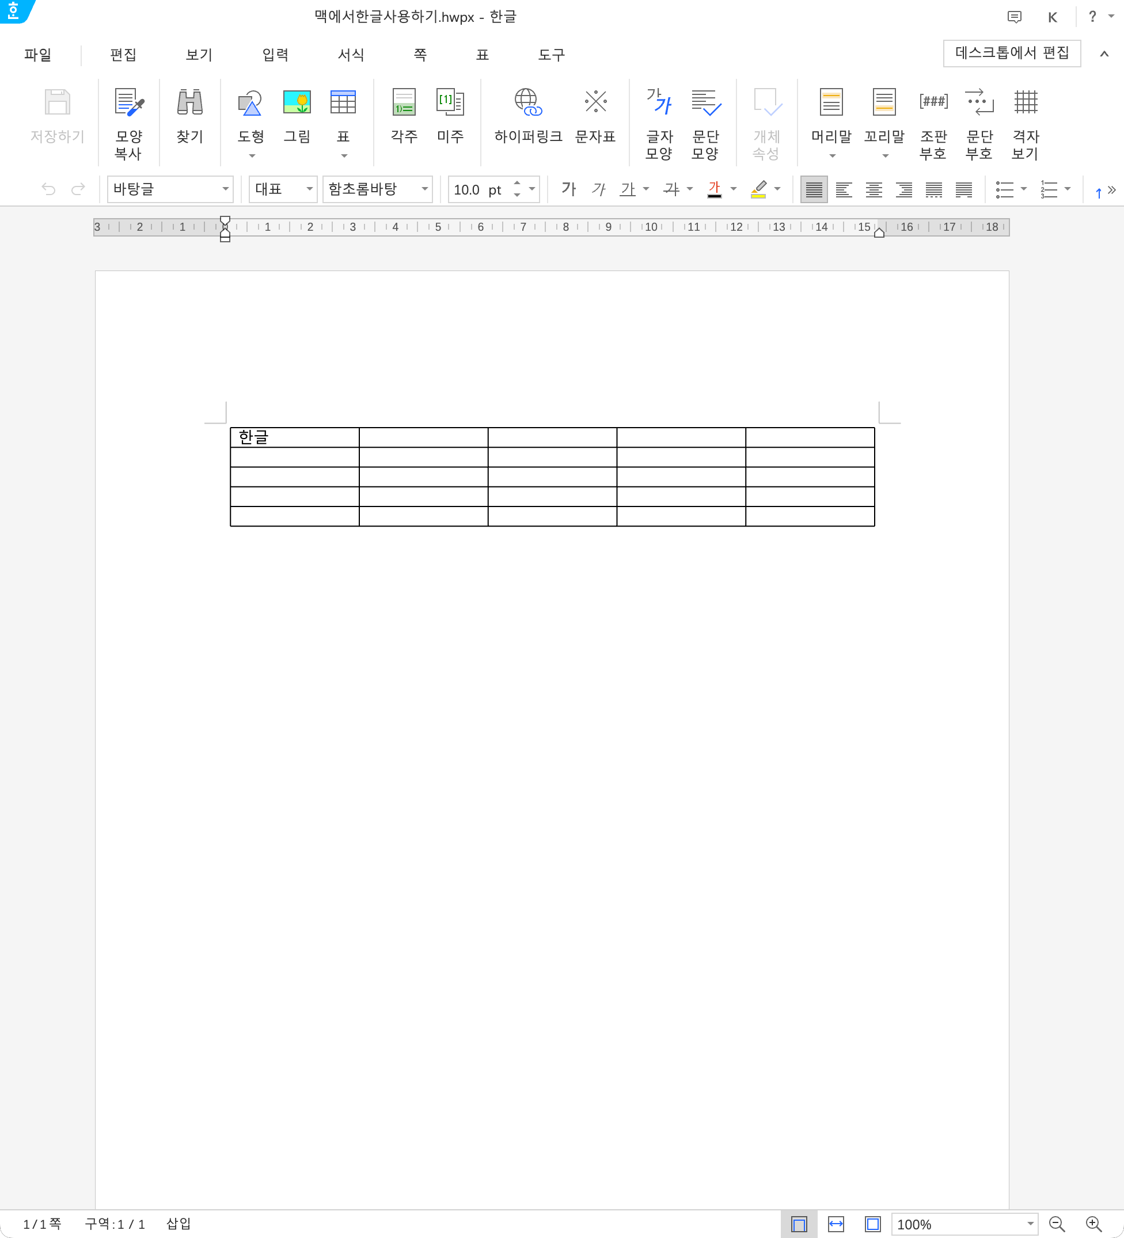Open the 파일 menu
Screen dimensions: 1124x1238
(37, 55)
